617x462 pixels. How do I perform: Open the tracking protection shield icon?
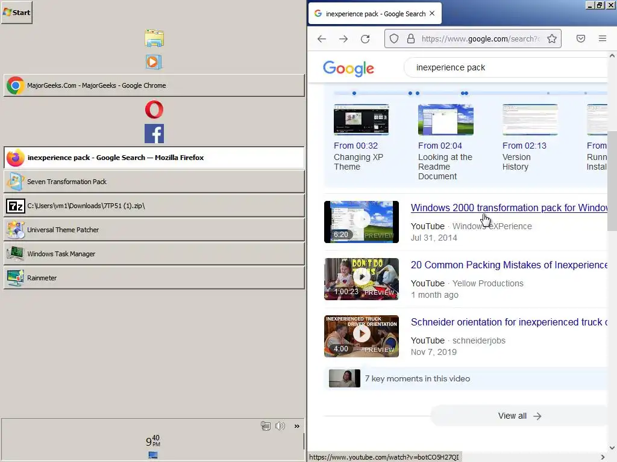pos(394,38)
